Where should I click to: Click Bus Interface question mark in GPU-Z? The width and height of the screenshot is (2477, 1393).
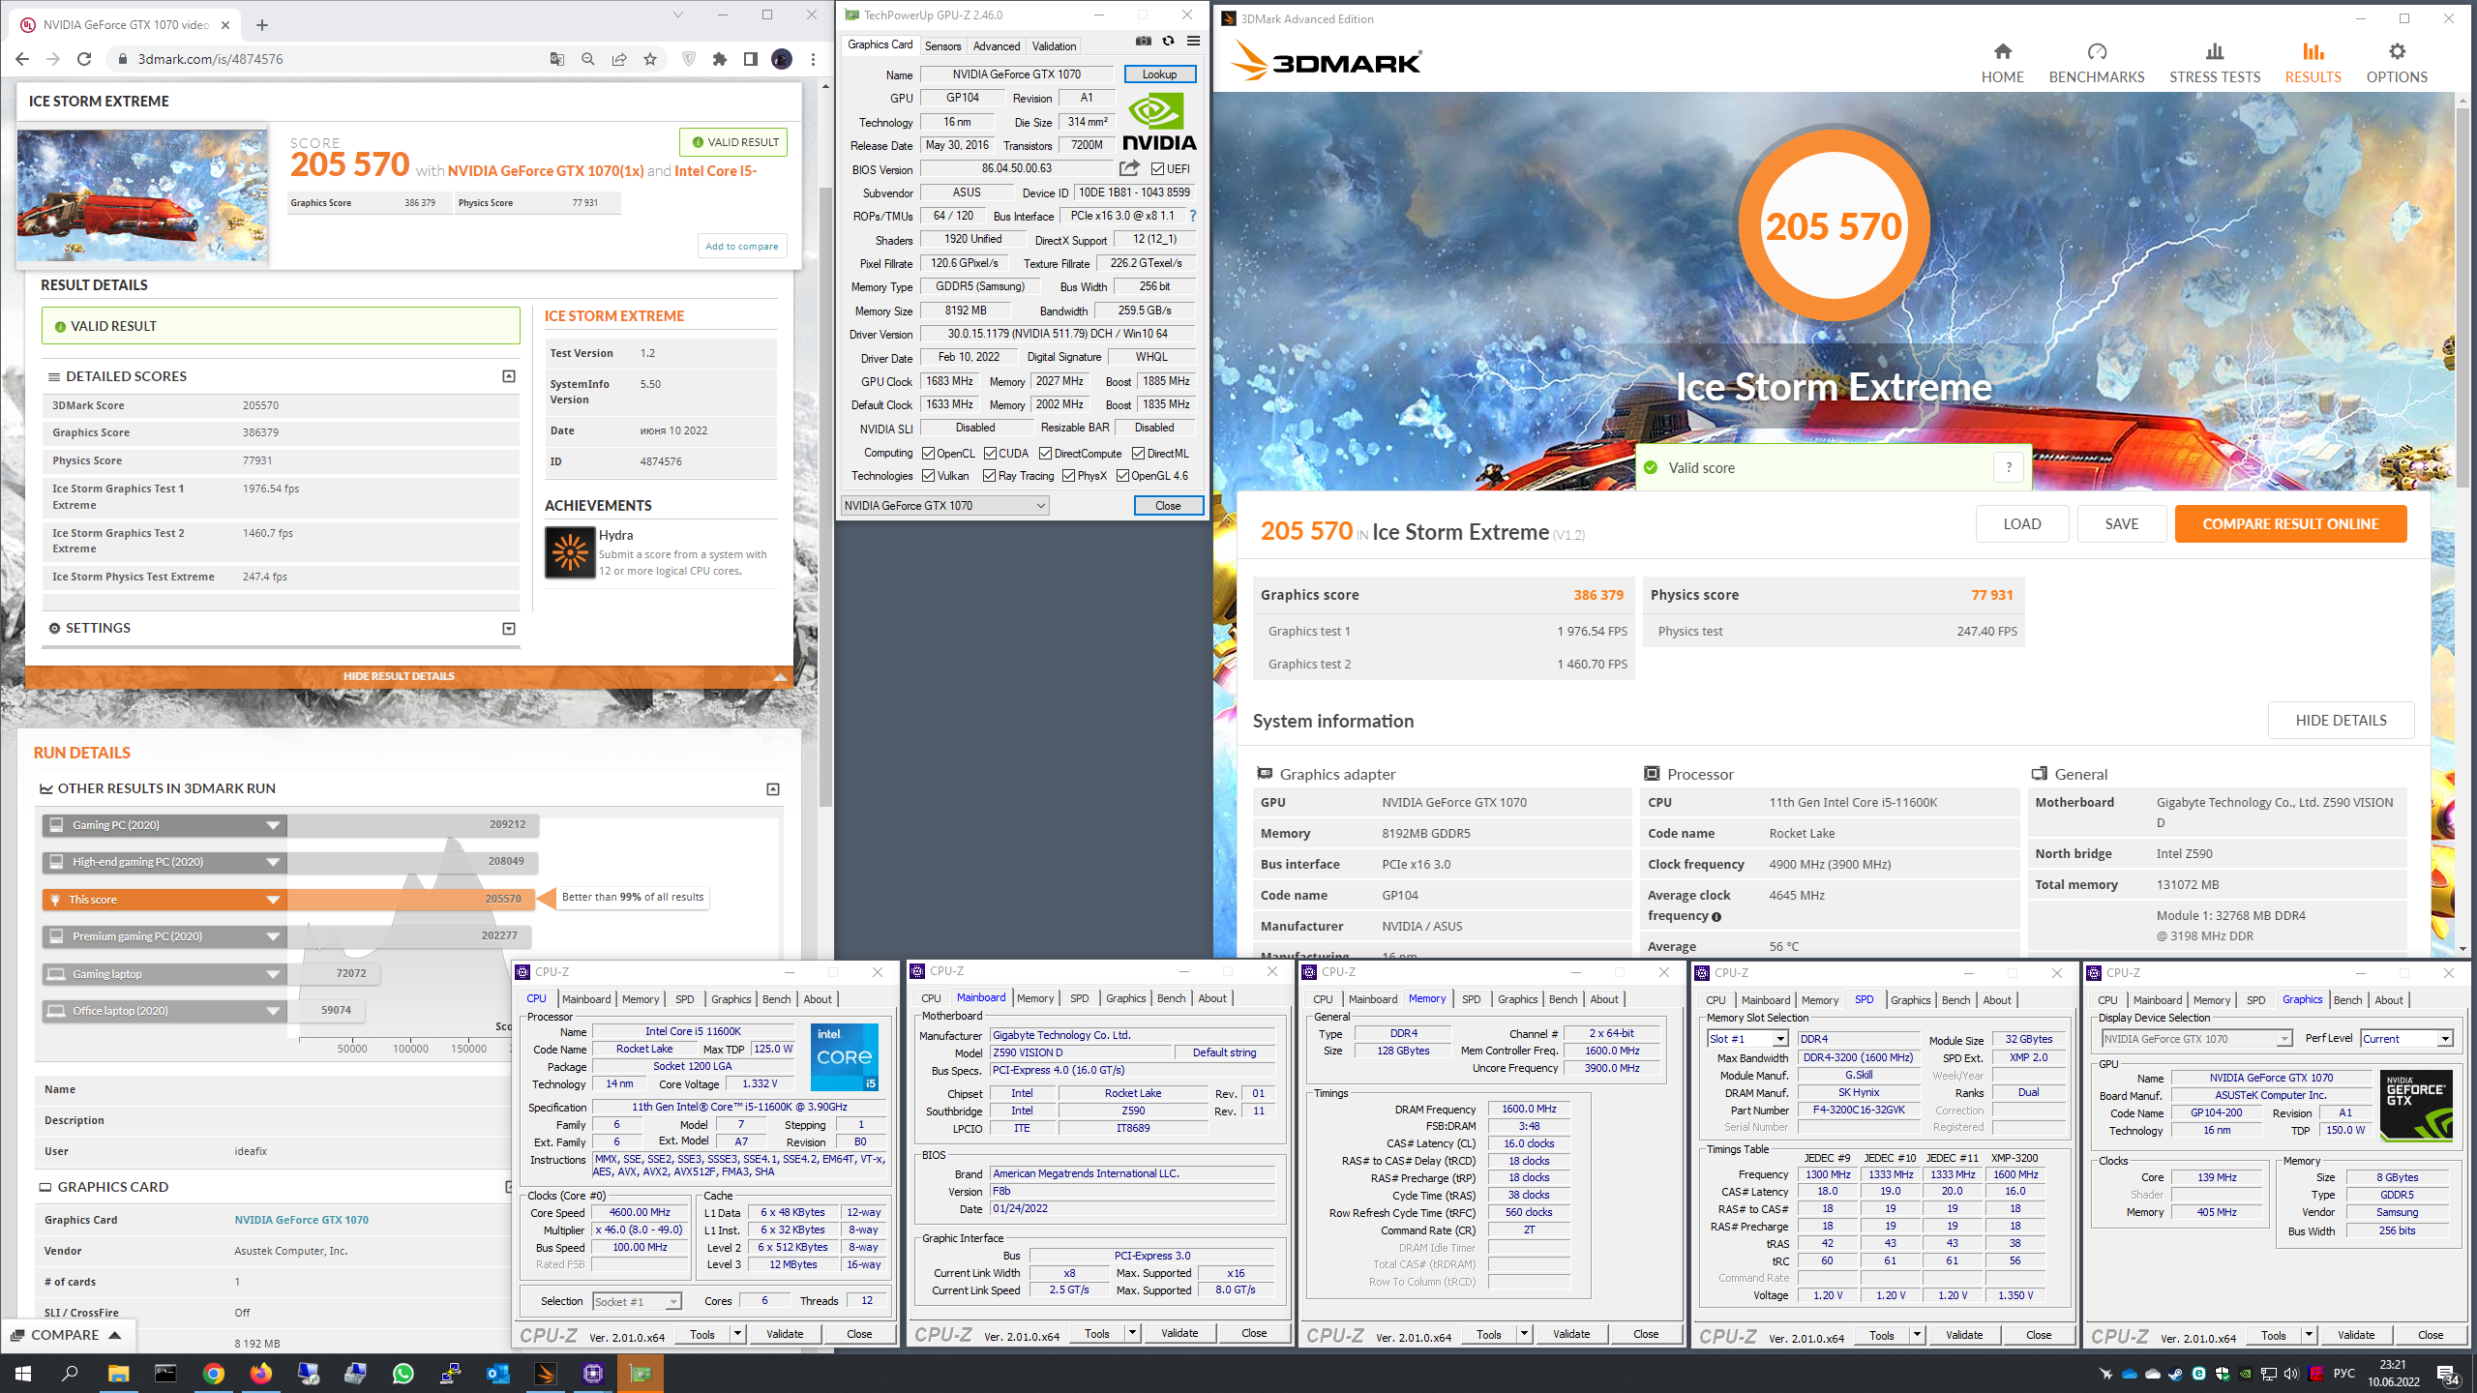(1192, 216)
